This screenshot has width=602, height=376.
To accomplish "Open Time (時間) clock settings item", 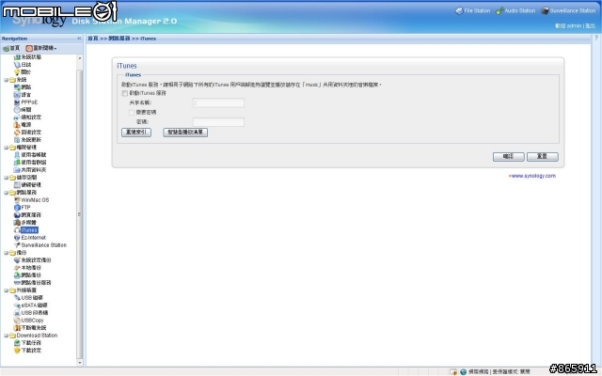I will pos(23,109).
